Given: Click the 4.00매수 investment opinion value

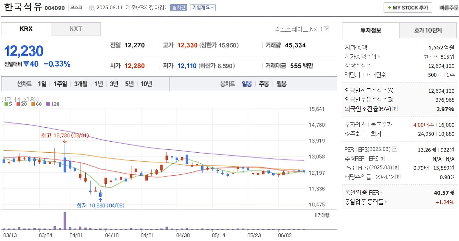Looking at the screenshot, I should coord(423,125).
